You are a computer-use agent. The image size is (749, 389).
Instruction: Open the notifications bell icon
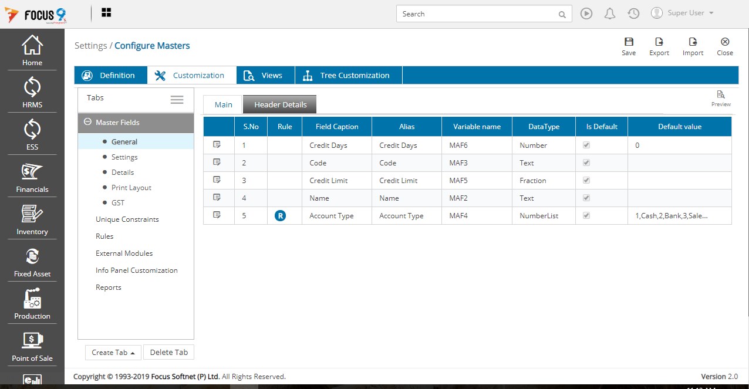610,13
